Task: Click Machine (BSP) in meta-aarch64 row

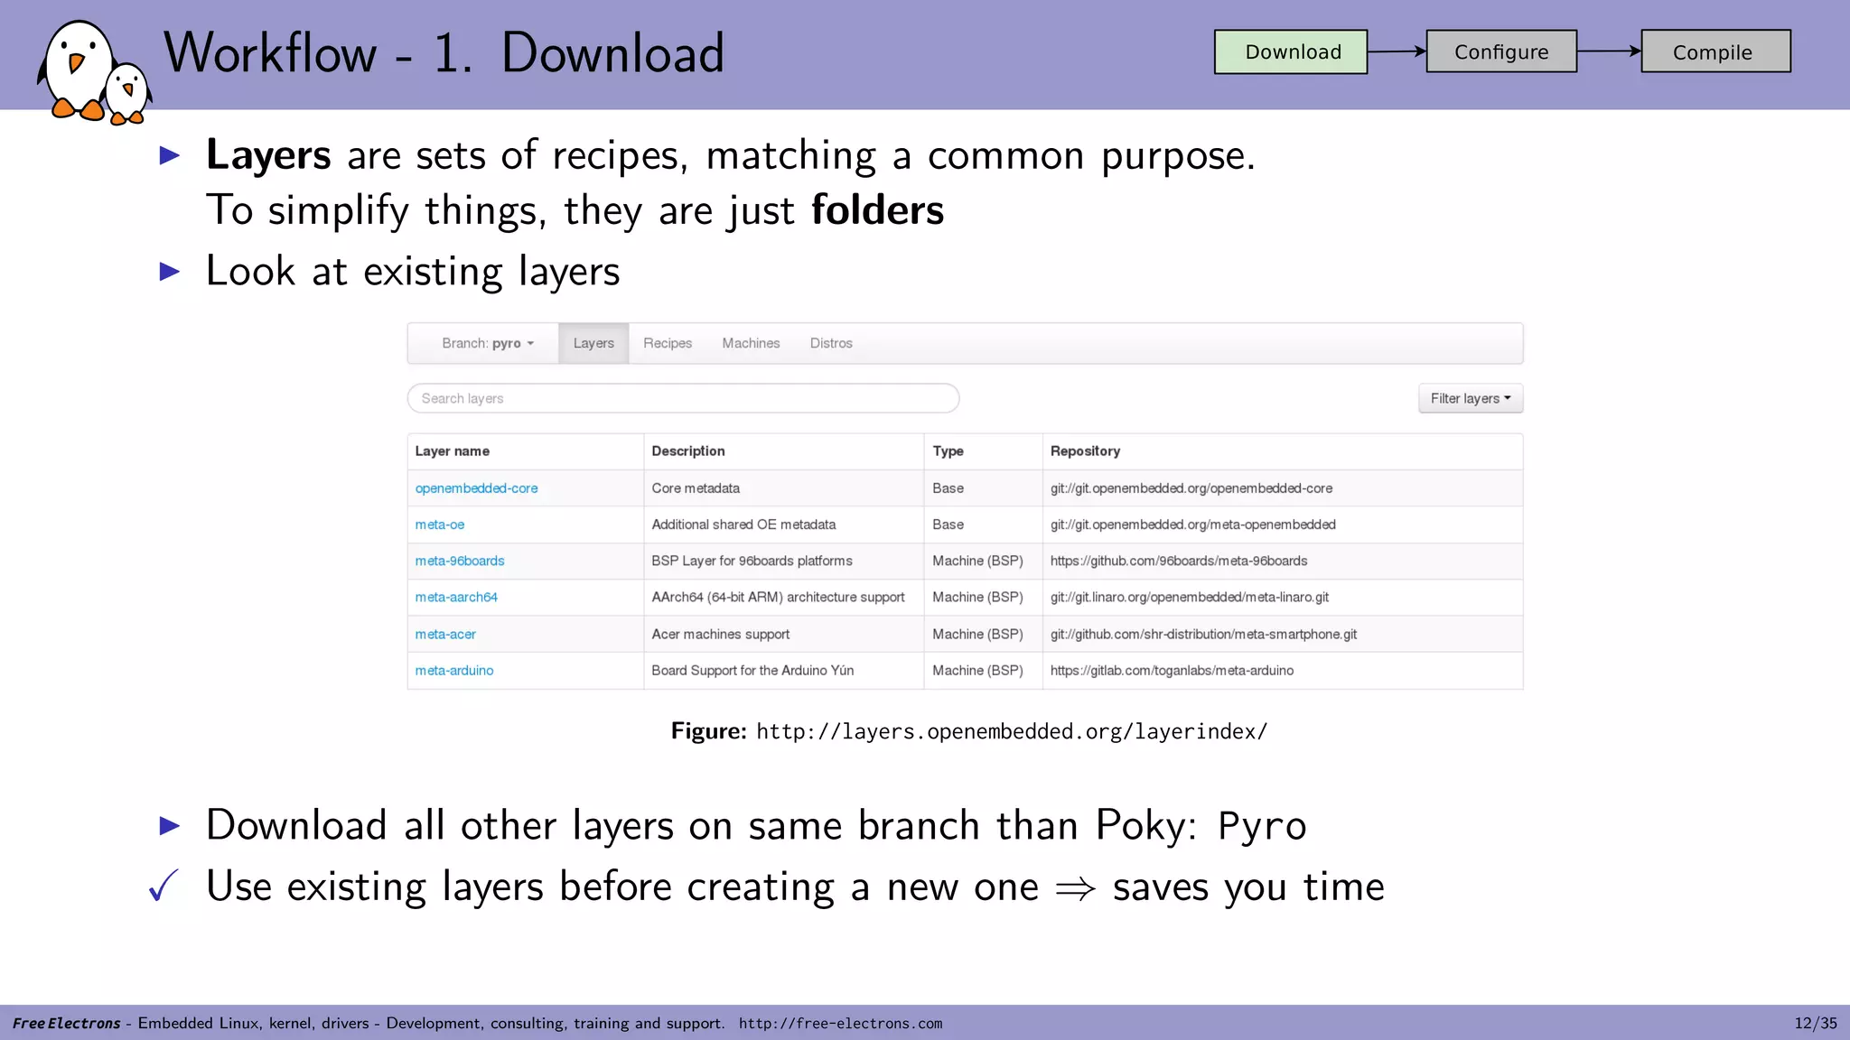Action: click(x=977, y=597)
